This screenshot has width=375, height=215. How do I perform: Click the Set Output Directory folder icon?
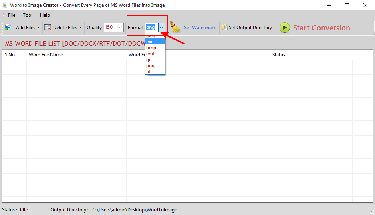click(x=224, y=28)
